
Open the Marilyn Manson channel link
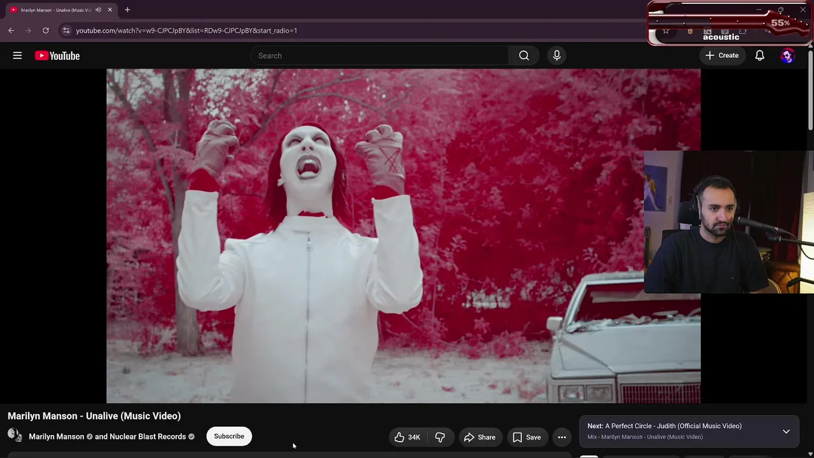(x=57, y=436)
